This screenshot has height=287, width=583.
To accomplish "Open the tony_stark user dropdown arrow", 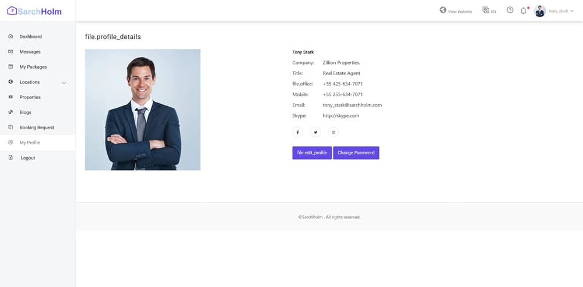I will pyautogui.click(x=572, y=11).
